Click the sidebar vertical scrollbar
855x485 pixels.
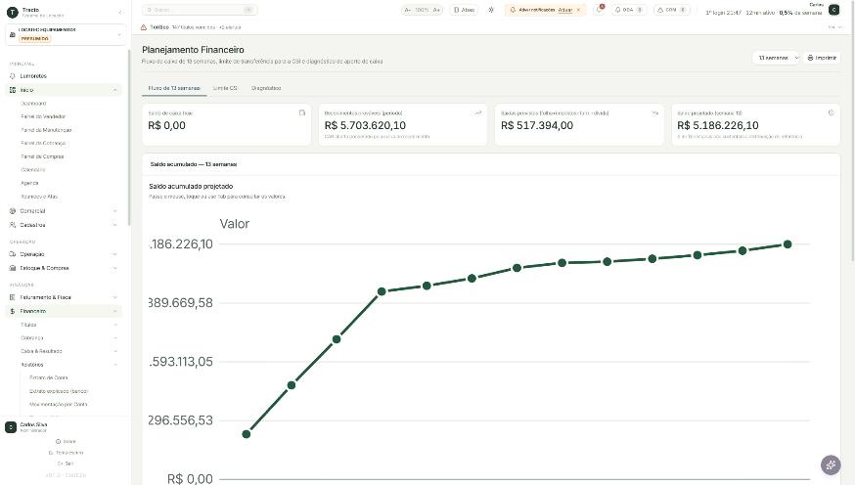pyautogui.click(x=129, y=137)
